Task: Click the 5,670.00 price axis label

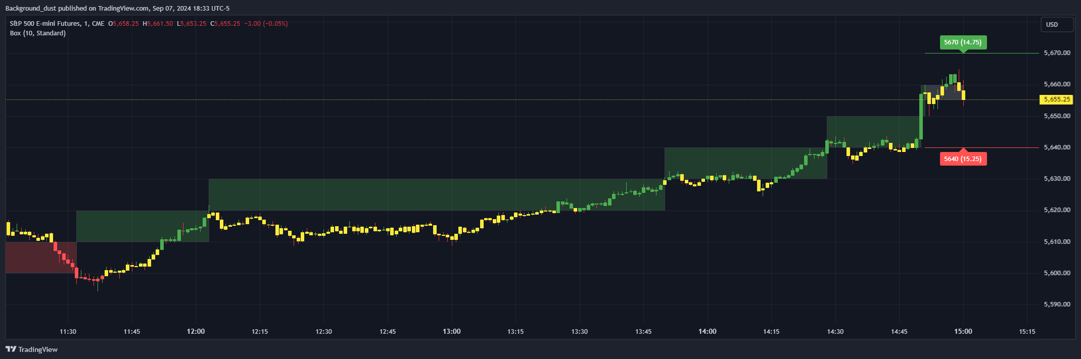Action: click(1057, 53)
